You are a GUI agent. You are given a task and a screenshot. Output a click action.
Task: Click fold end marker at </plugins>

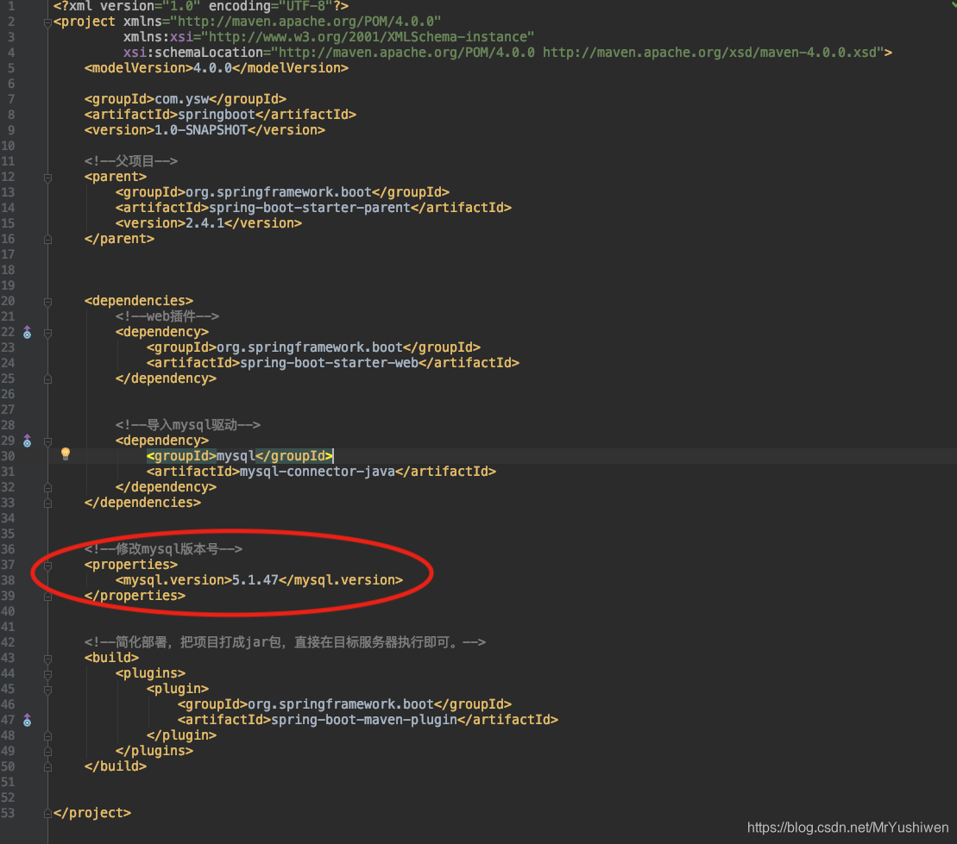tap(47, 752)
